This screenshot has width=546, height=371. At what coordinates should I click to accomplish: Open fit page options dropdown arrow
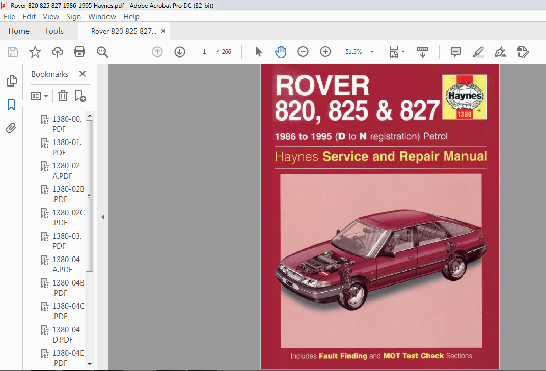tap(403, 52)
